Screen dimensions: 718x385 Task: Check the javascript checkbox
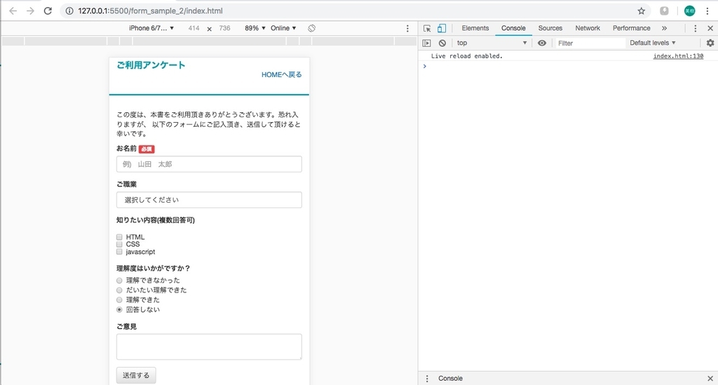119,252
